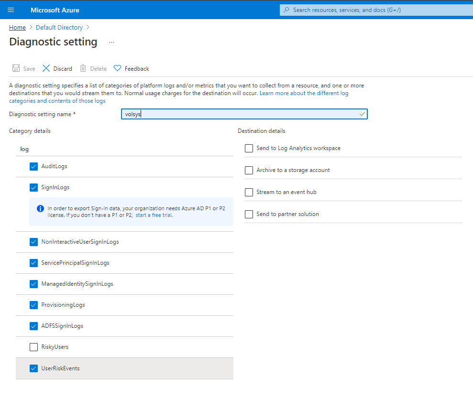Click the Save disk icon
The image size is (473, 398).
pyautogui.click(x=16, y=68)
